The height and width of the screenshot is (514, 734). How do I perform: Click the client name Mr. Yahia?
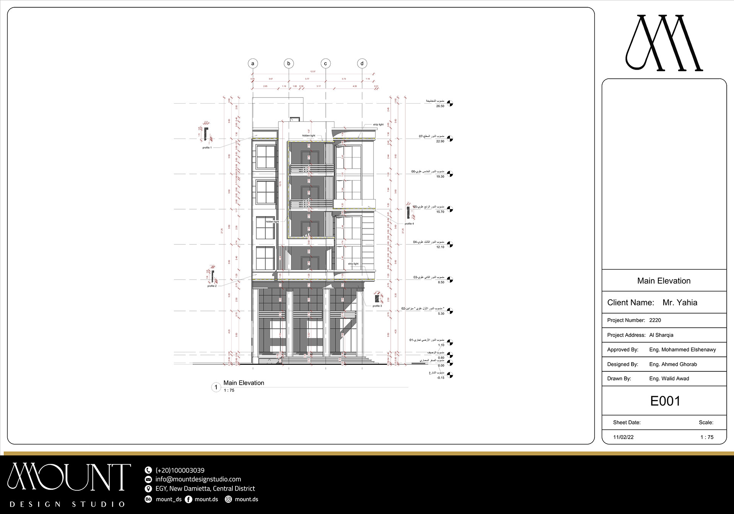pyautogui.click(x=680, y=303)
